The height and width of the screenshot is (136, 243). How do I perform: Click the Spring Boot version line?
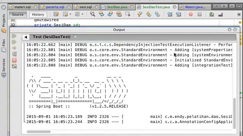click(79, 107)
